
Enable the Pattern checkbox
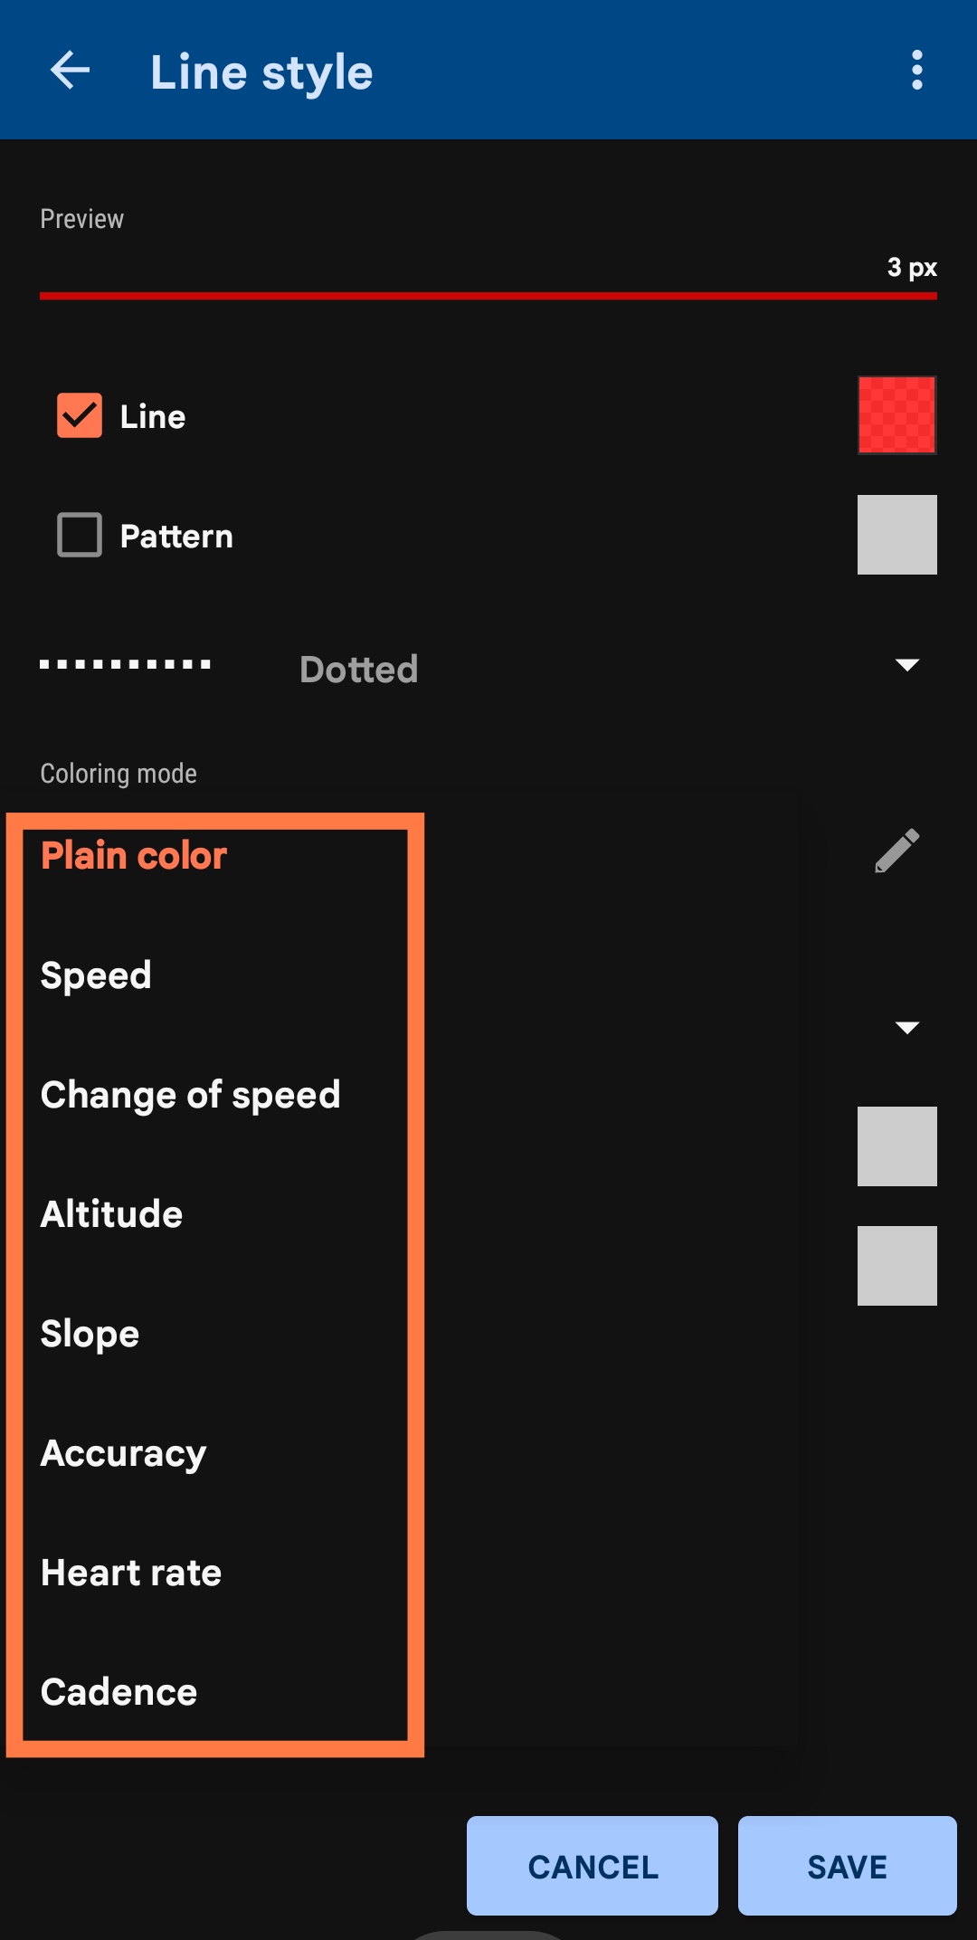pos(80,535)
